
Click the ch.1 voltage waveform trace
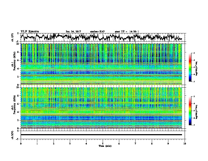101,37
